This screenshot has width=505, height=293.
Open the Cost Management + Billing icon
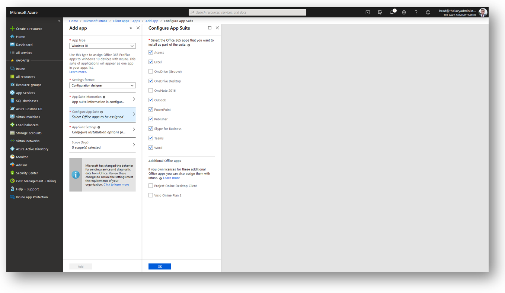[12, 181]
